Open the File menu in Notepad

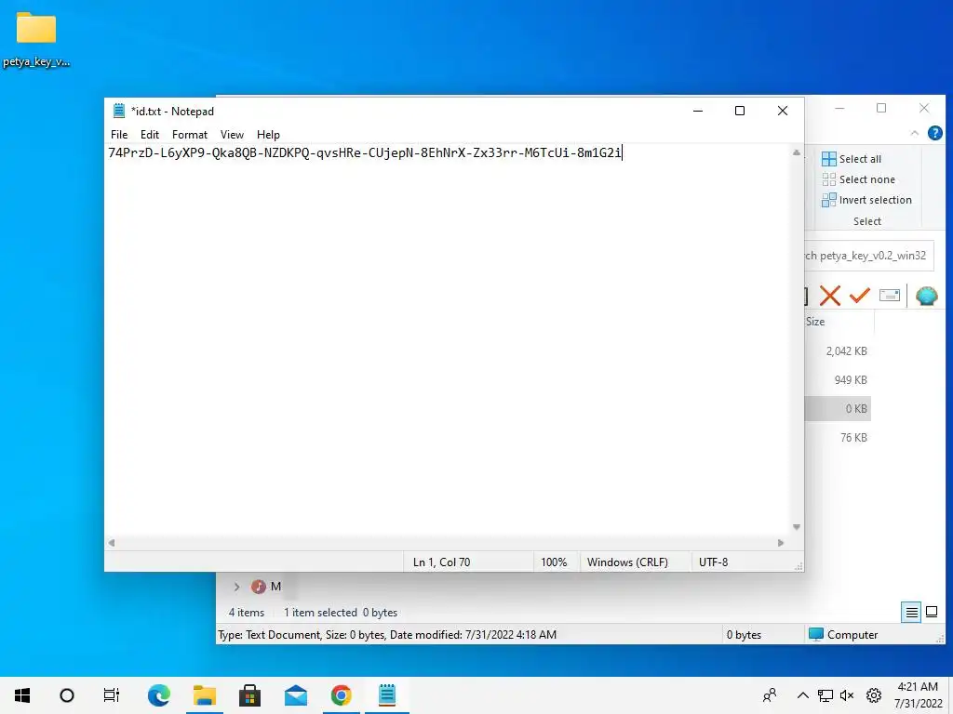[119, 135]
